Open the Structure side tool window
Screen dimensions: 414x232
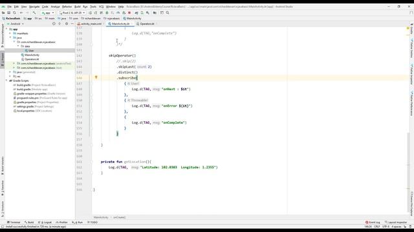[3, 209]
